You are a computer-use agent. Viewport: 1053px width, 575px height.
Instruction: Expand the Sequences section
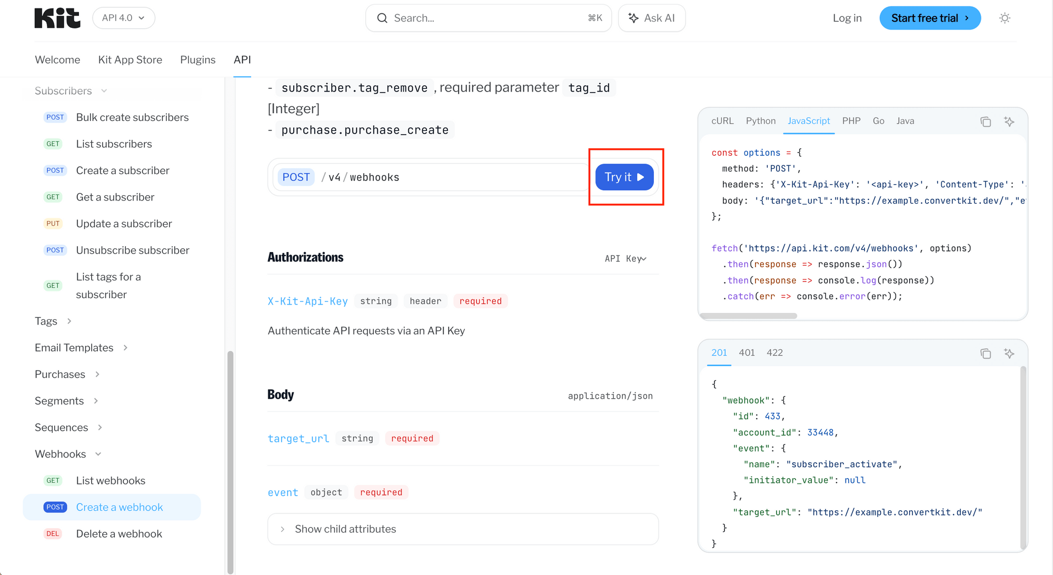pyautogui.click(x=68, y=428)
